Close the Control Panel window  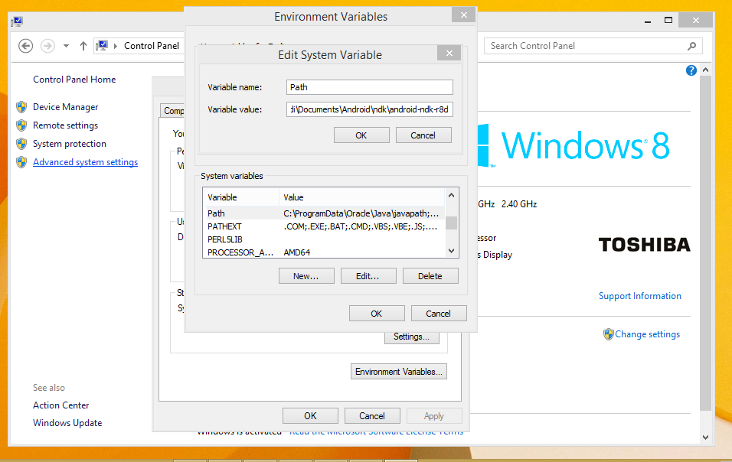coord(695,20)
